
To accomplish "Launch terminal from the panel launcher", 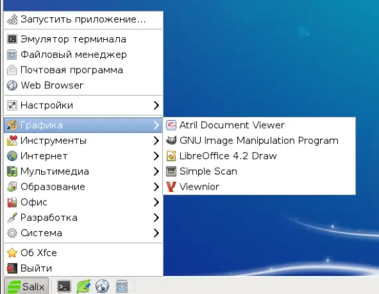I will coord(64,286).
